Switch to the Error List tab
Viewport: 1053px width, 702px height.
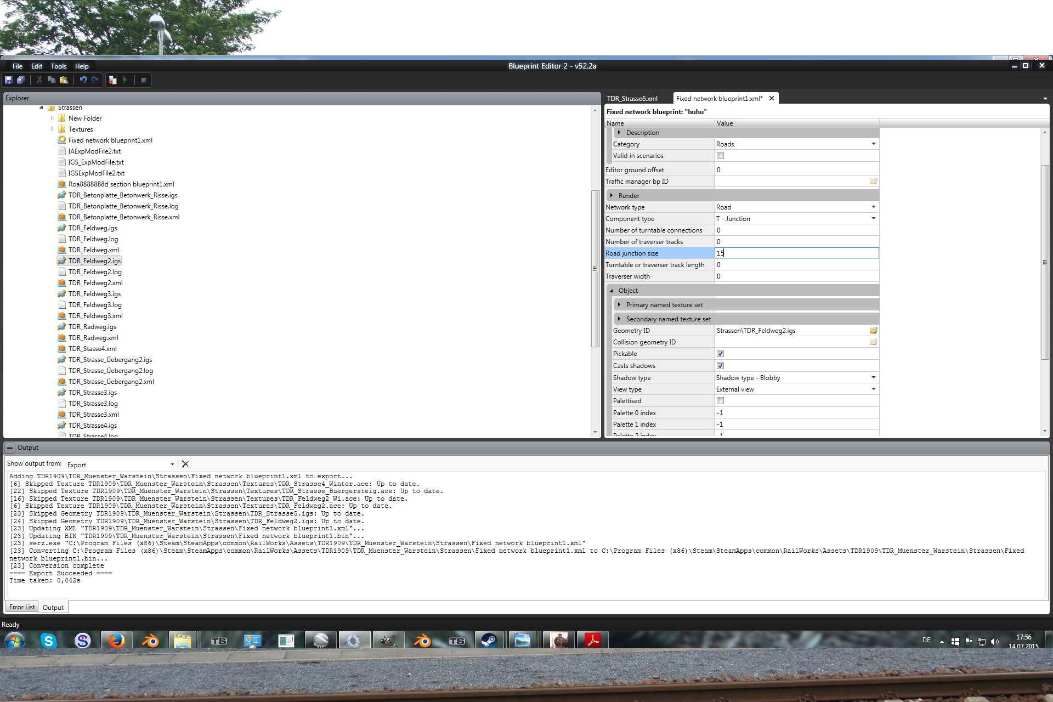click(22, 607)
